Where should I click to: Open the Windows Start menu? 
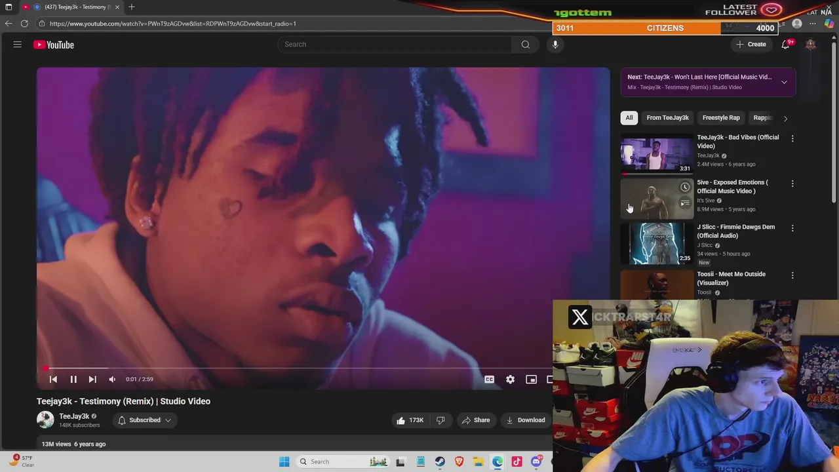point(284,462)
